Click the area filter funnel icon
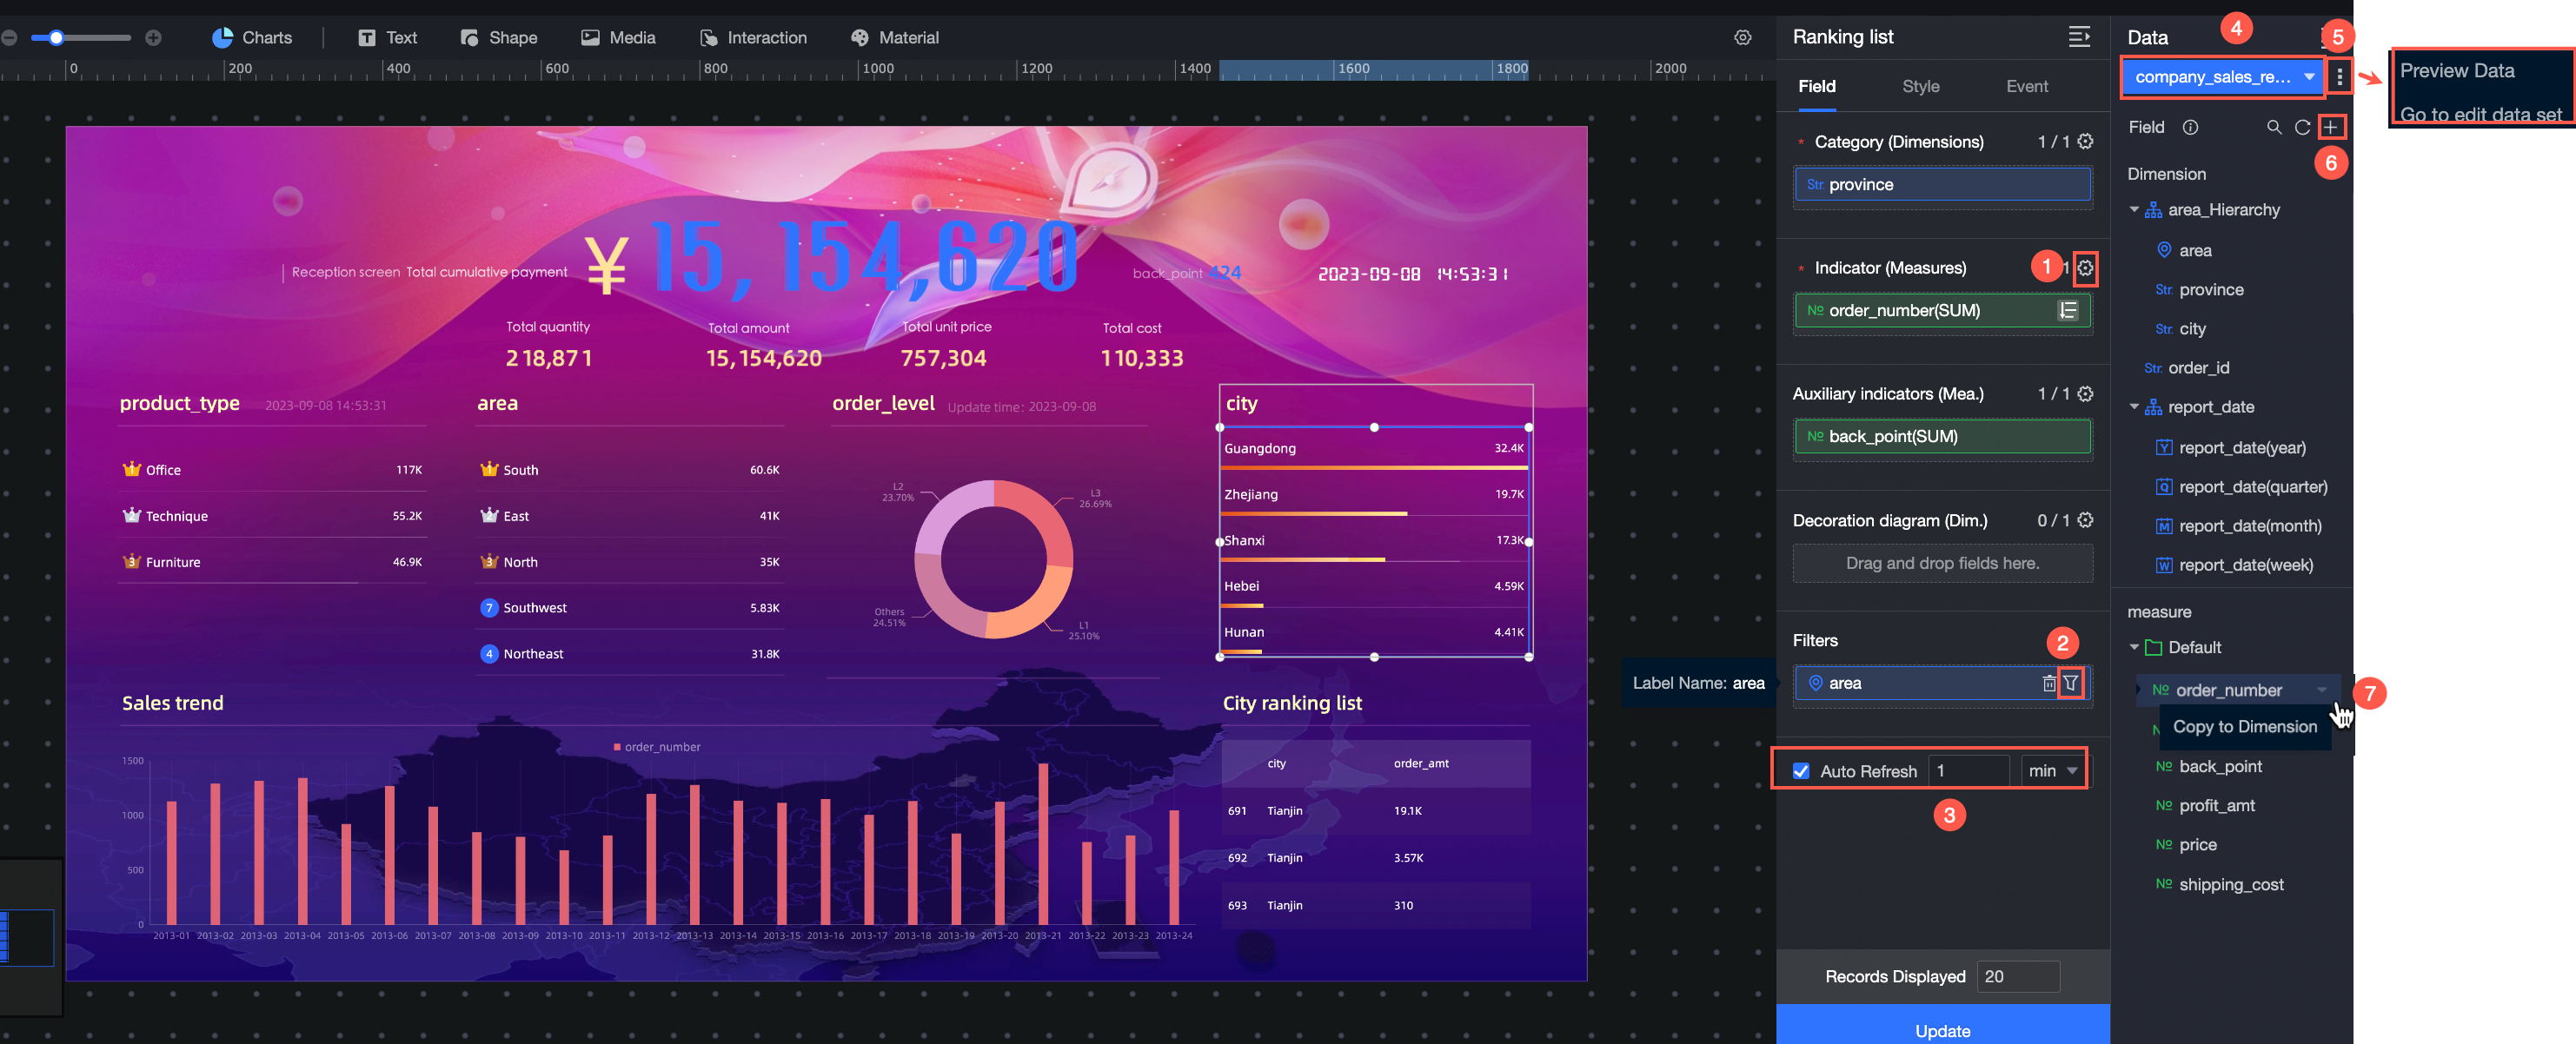 click(2070, 684)
